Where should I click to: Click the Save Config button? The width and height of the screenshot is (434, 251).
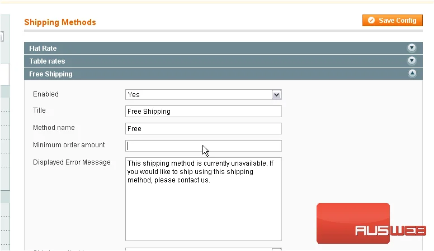[392, 21]
